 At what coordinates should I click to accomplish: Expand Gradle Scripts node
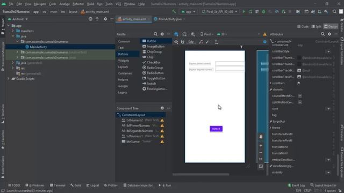pos(9,79)
